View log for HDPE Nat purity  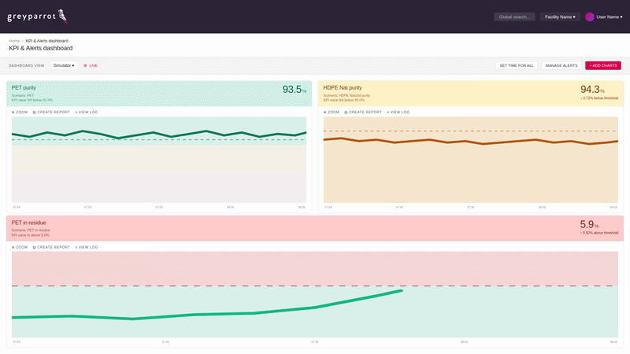398,112
